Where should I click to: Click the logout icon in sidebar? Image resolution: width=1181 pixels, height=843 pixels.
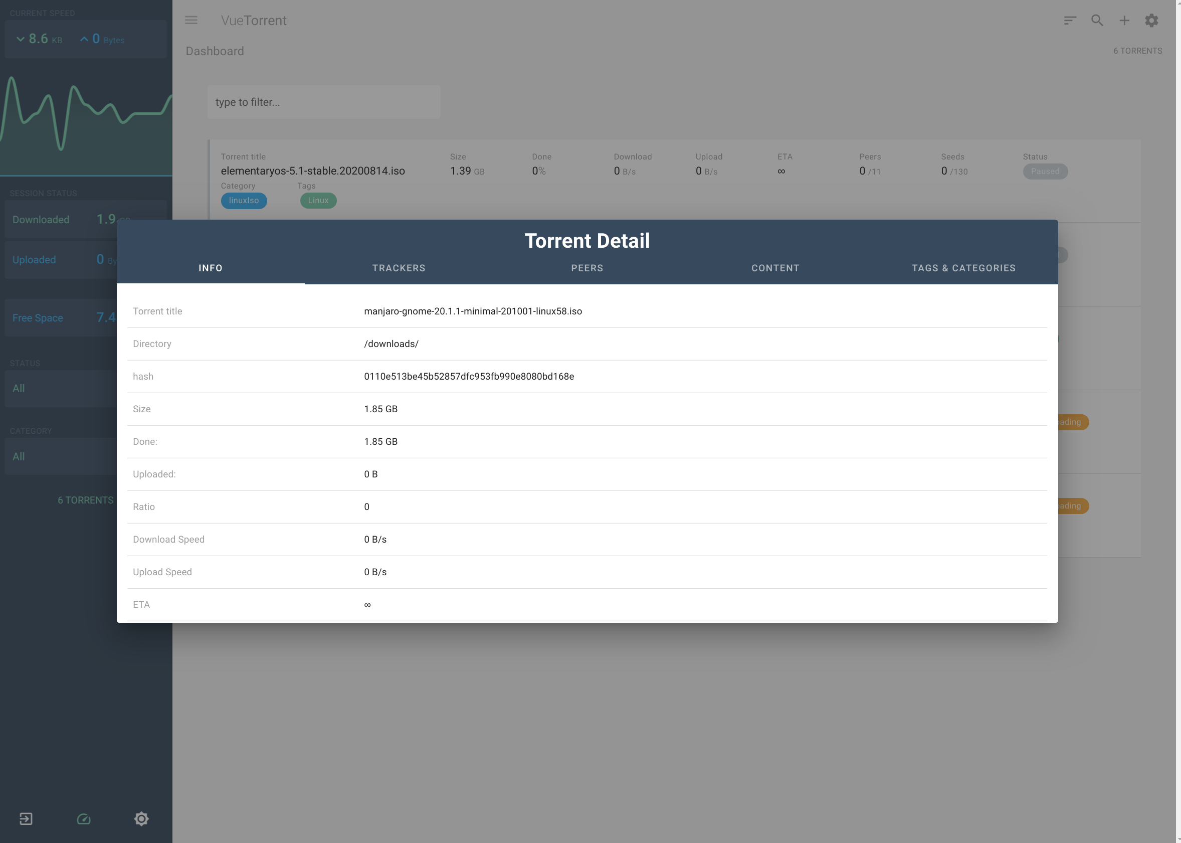(26, 818)
